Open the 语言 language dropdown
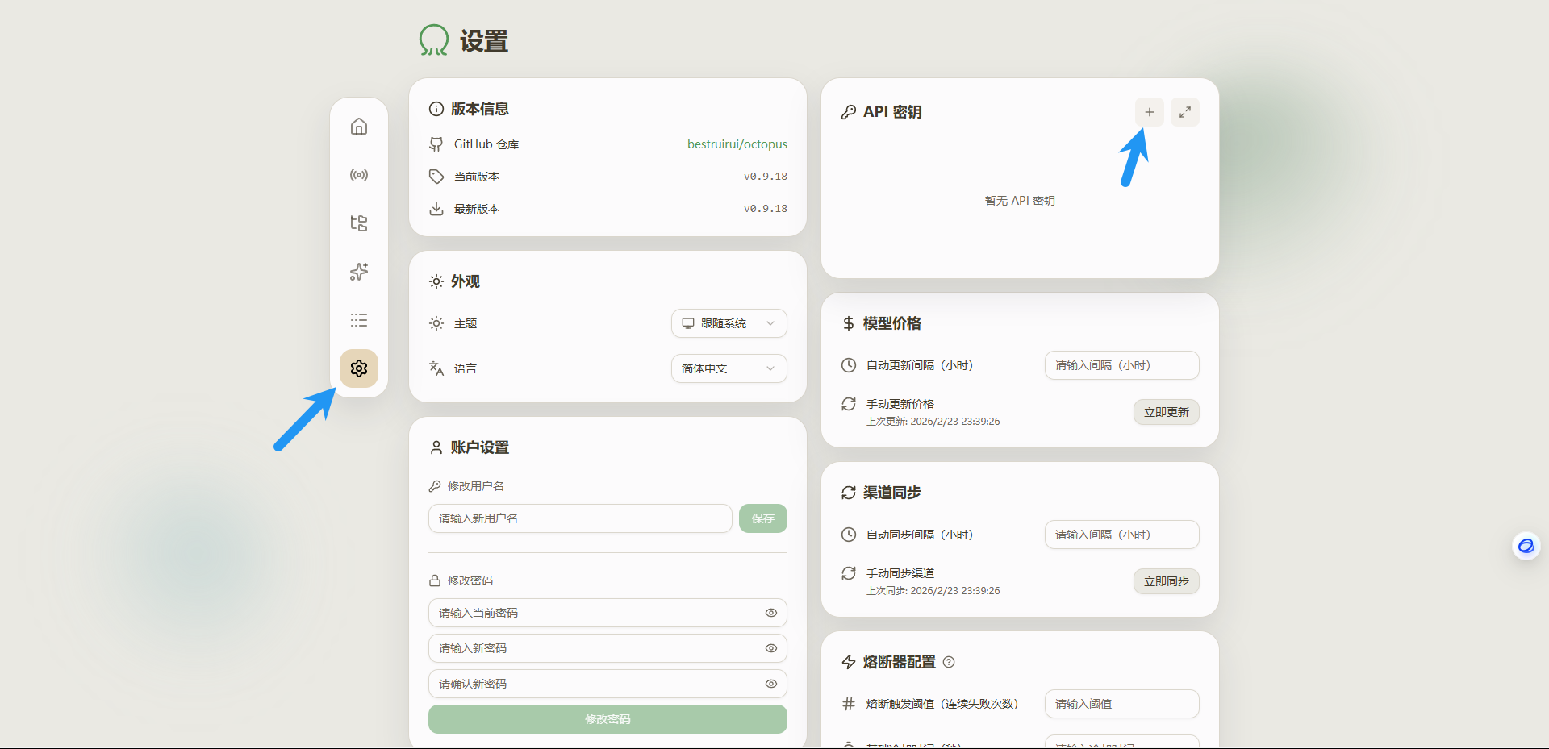The height and width of the screenshot is (749, 1549). (x=729, y=368)
